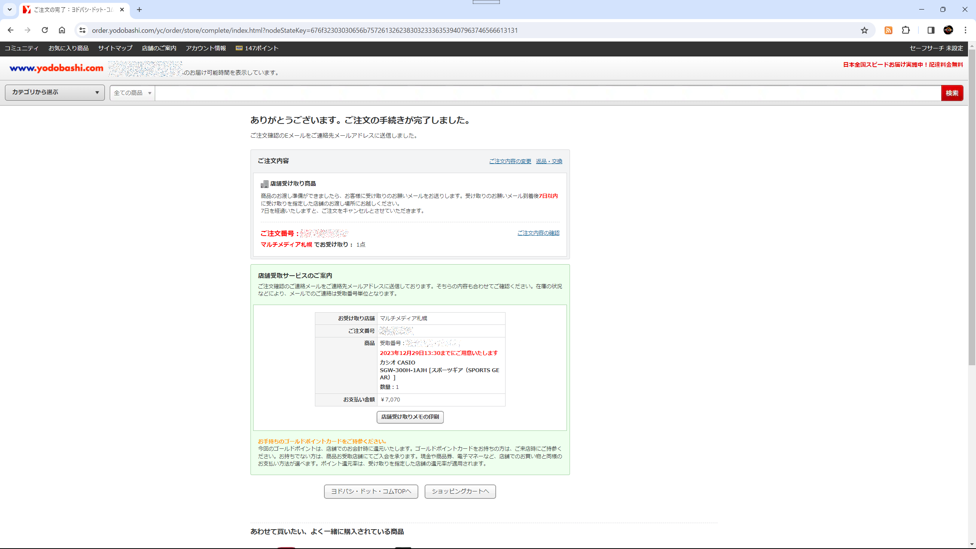Open お気に入り商品 in top bar
976x549 pixels.
coord(68,48)
